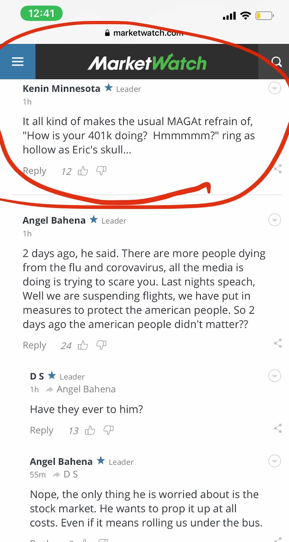Expand options dropdown on Angel Bahena's first comment

coord(275,220)
